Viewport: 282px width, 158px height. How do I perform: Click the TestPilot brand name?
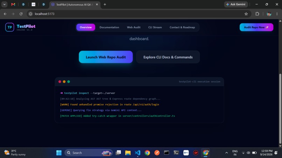coord(26,26)
